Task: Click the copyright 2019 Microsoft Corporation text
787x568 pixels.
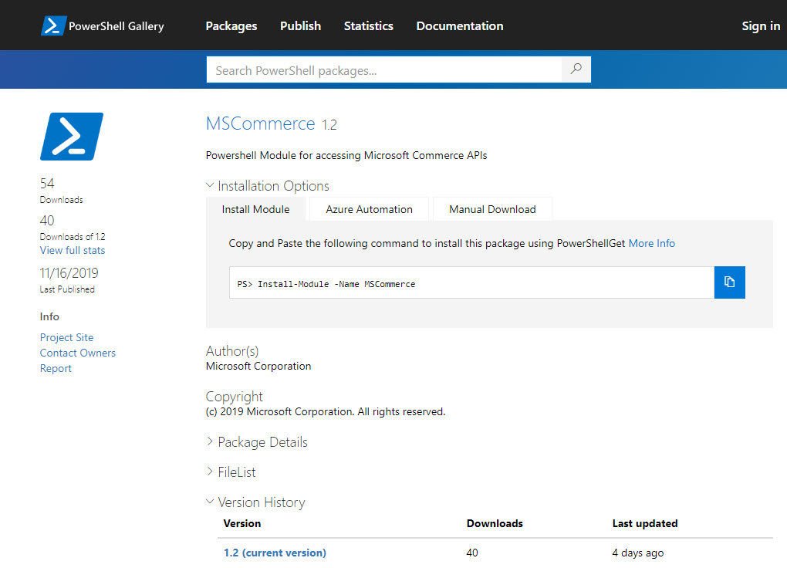Action: coord(326,412)
